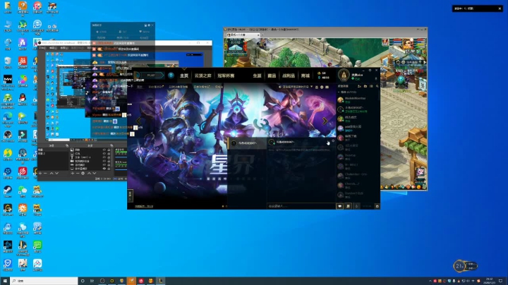This screenshot has width=508, height=285.
Task: Show the next banner with right arrow
Action: (325, 121)
